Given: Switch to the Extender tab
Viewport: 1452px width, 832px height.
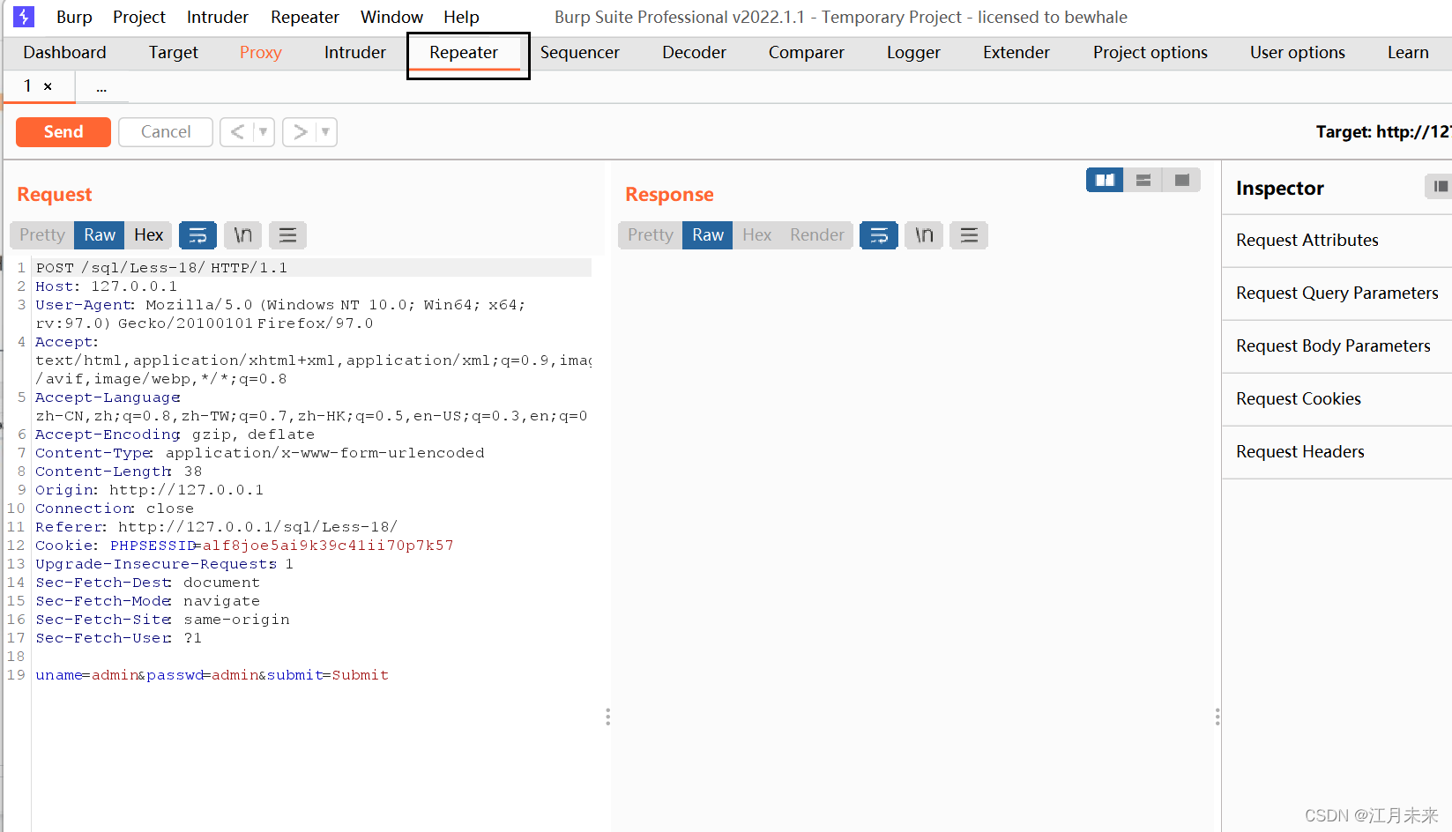Looking at the screenshot, I should click(1016, 53).
